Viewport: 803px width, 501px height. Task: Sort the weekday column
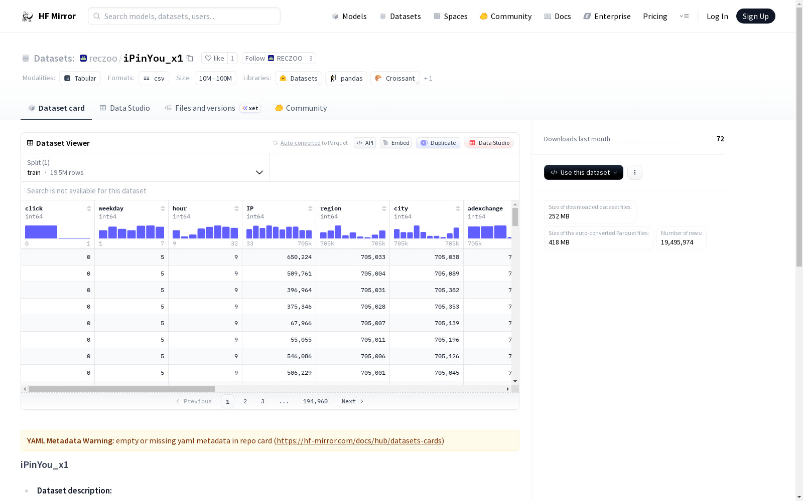click(x=163, y=208)
